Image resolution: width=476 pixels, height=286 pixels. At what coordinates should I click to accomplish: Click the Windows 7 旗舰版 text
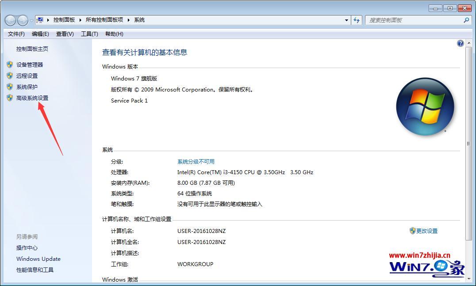[134, 79]
